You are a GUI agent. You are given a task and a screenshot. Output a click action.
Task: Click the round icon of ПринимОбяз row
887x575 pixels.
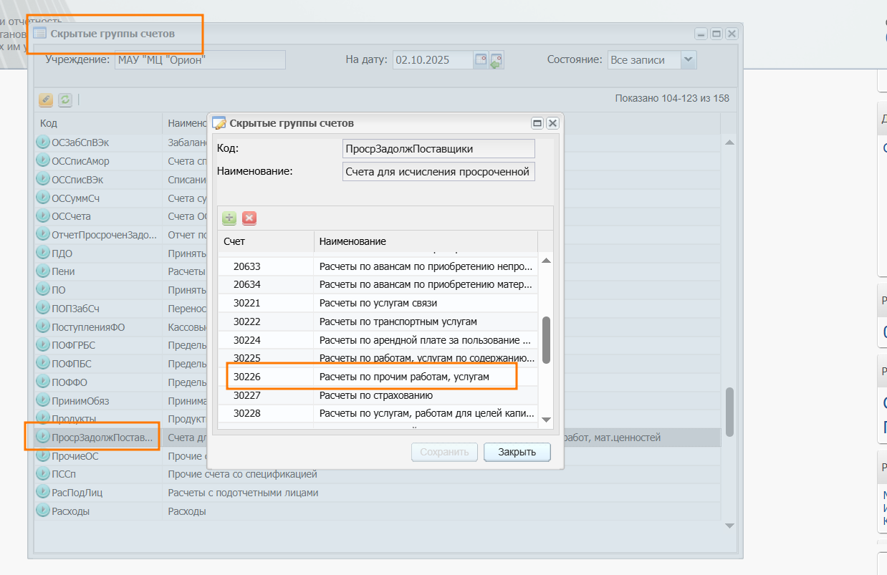(x=43, y=400)
